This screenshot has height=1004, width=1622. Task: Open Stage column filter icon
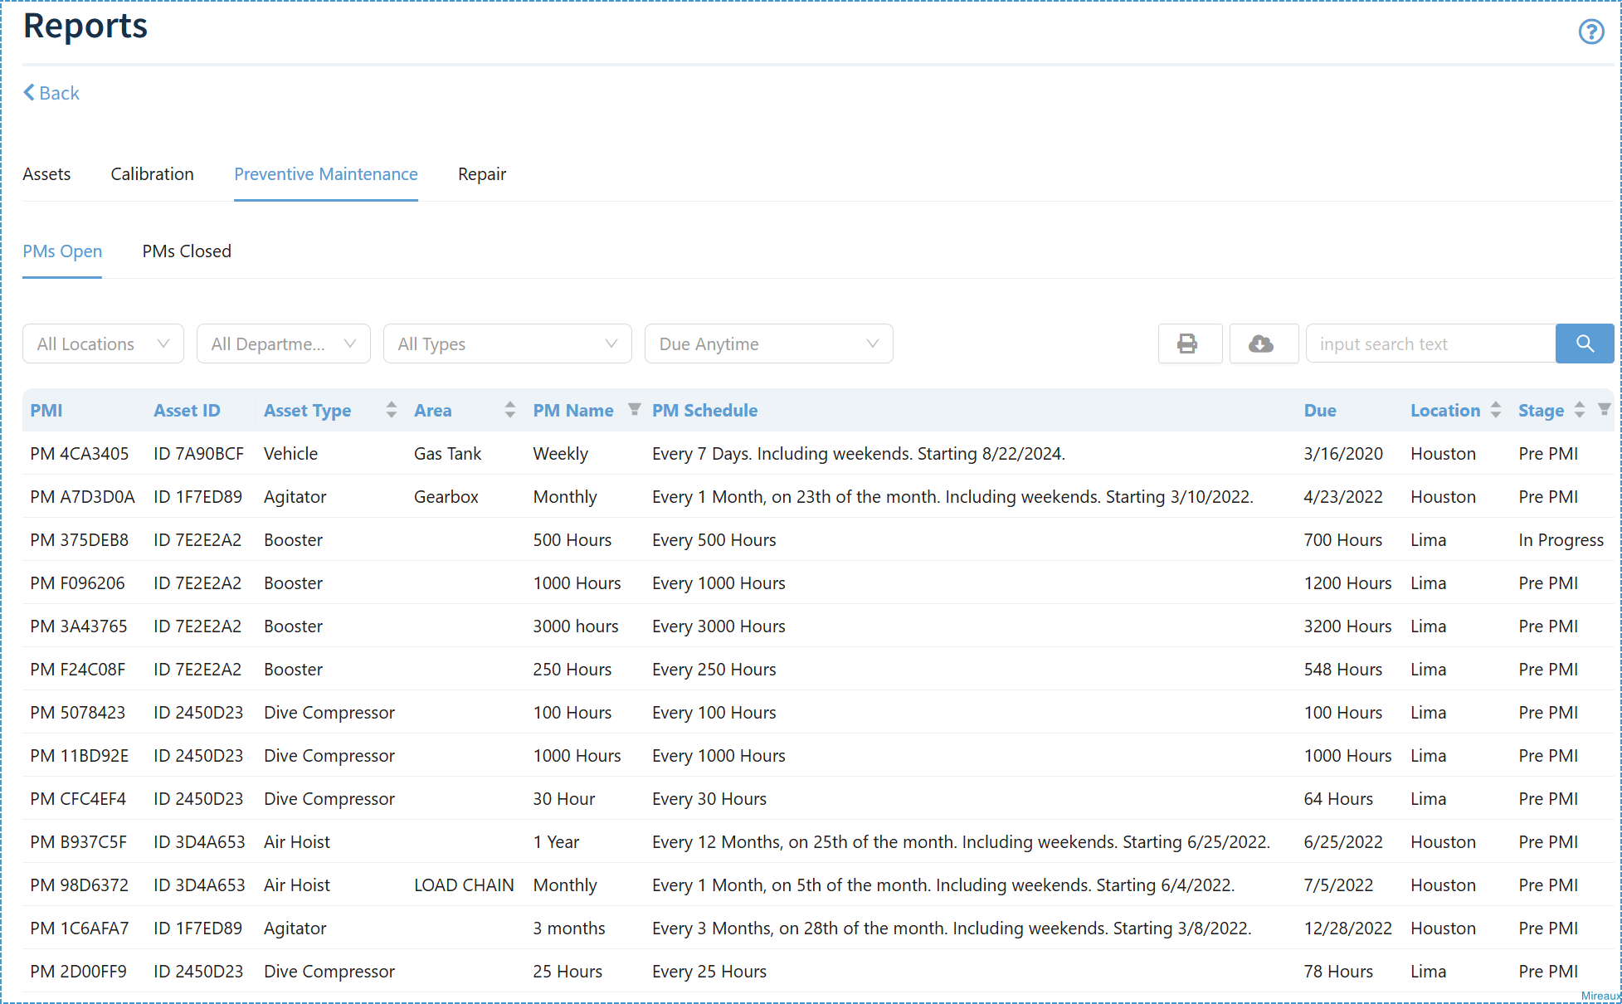[x=1604, y=409]
